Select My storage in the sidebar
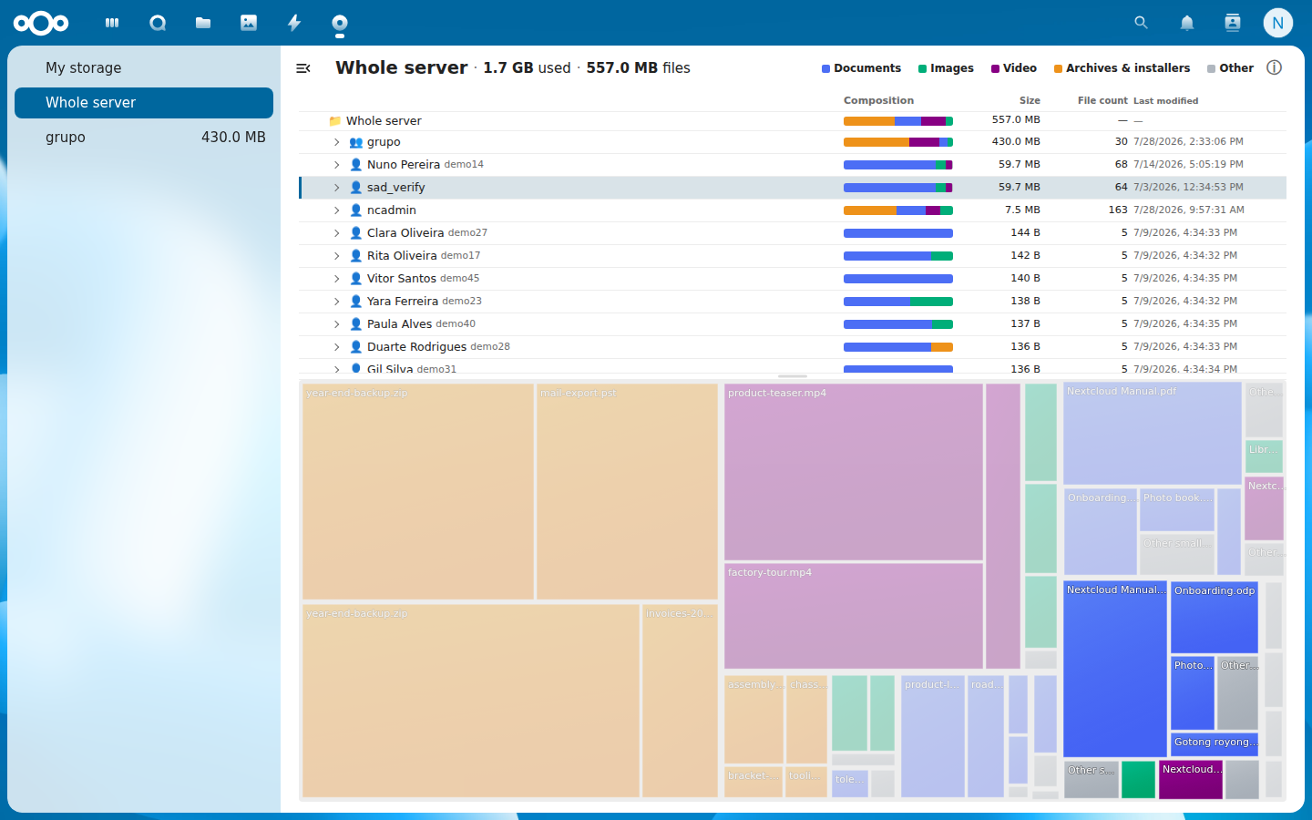 tap(144, 68)
